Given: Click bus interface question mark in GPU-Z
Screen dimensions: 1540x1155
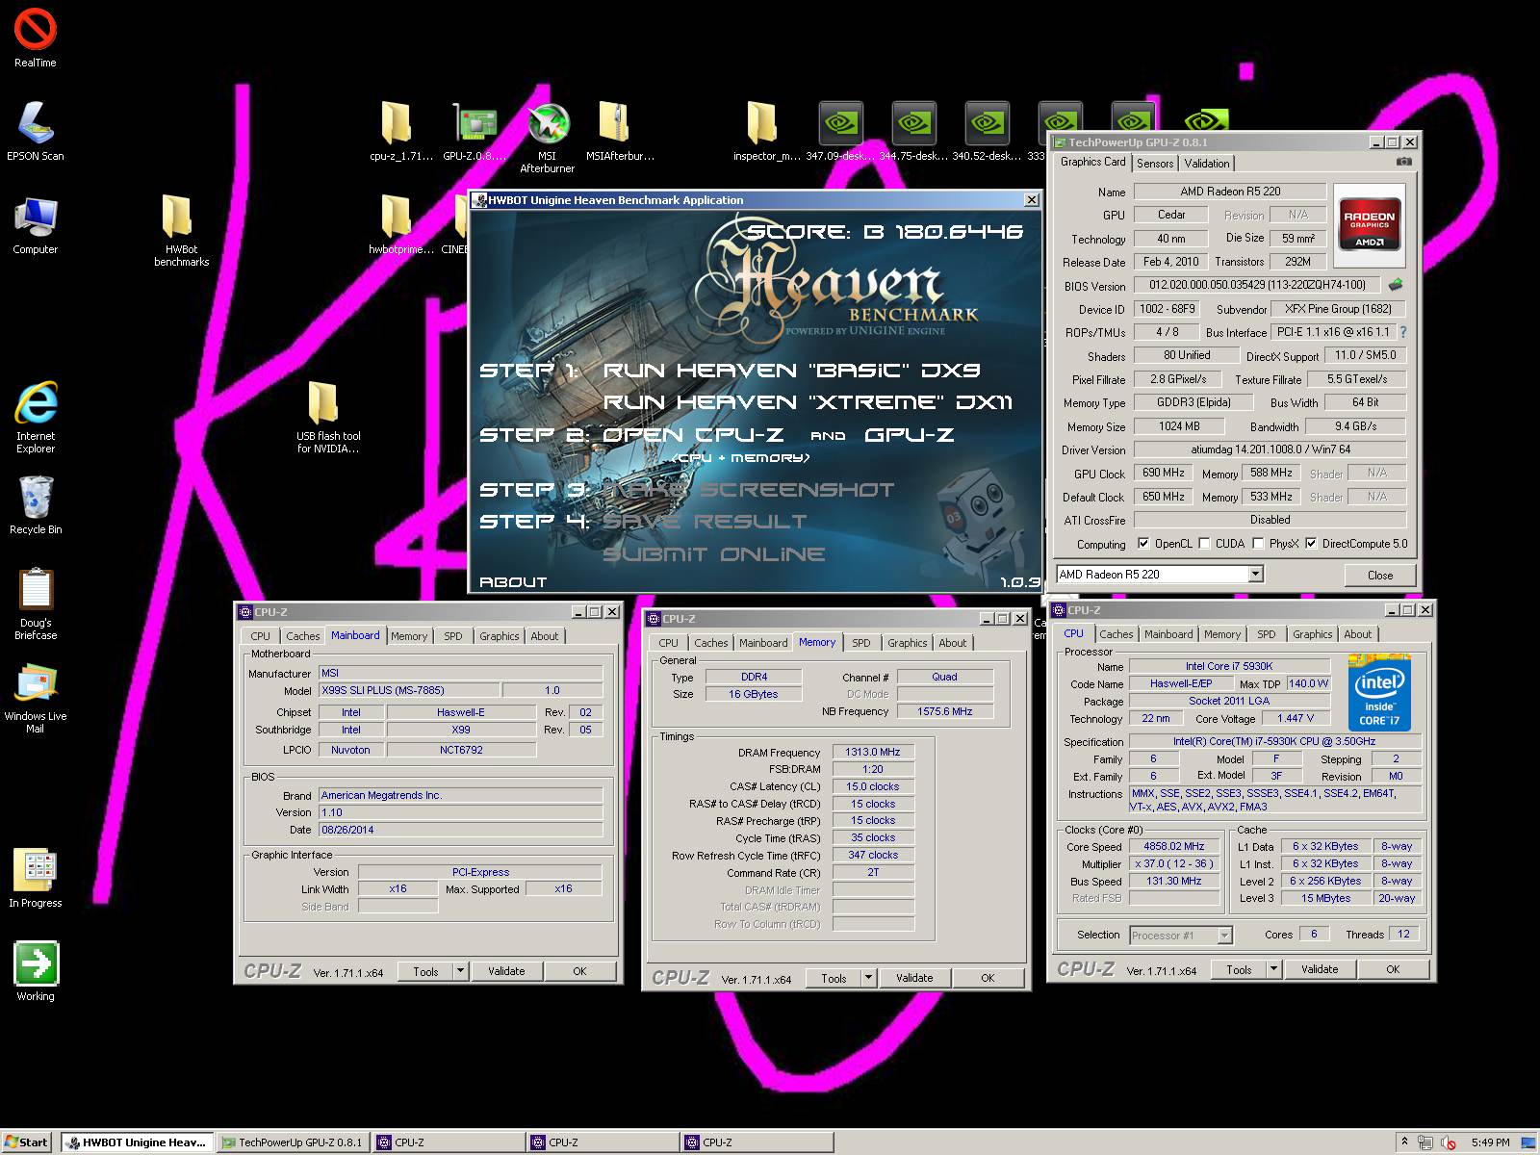Looking at the screenshot, I should tap(1402, 332).
